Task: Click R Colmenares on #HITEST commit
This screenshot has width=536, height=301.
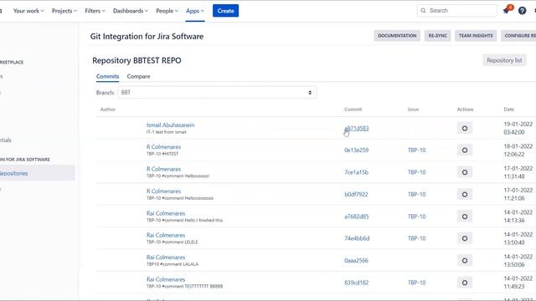Action: click(x=163, y=147)
